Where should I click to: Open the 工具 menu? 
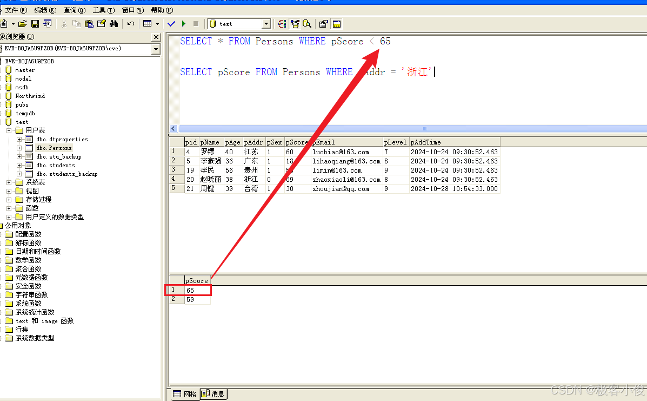coord(104,10)
